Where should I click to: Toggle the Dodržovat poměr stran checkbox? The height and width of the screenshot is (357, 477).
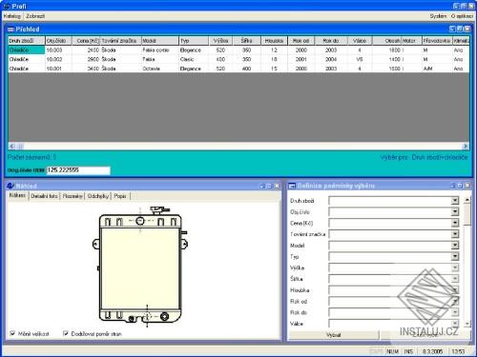point(66,333)
